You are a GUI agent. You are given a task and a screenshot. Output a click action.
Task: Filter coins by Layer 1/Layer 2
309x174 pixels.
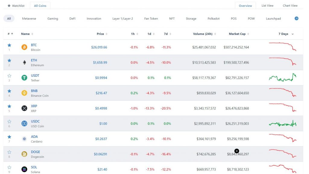(x=123, y=18)
